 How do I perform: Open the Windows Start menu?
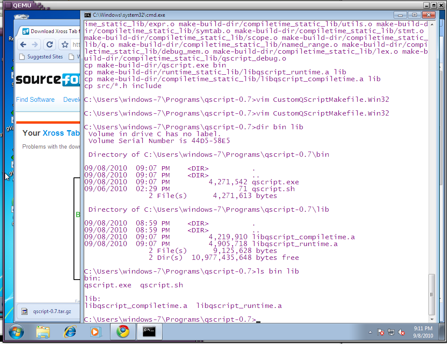16,332
